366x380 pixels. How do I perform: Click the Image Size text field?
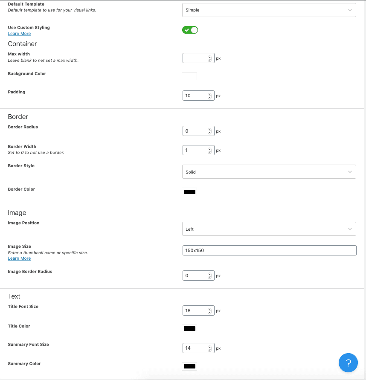tap(269, 250)
